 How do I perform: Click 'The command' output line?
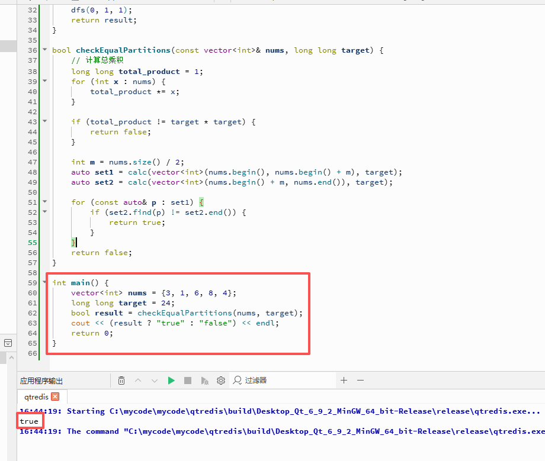tap(282, 431)
